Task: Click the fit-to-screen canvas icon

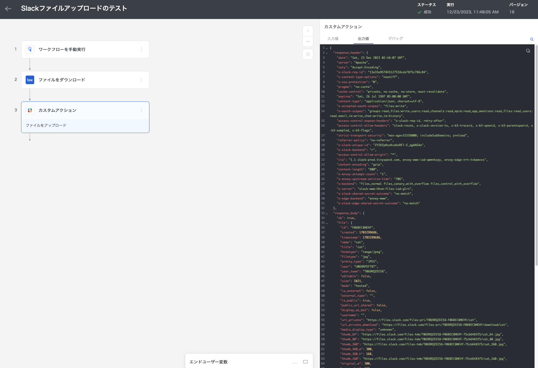Action: (308, 54)
